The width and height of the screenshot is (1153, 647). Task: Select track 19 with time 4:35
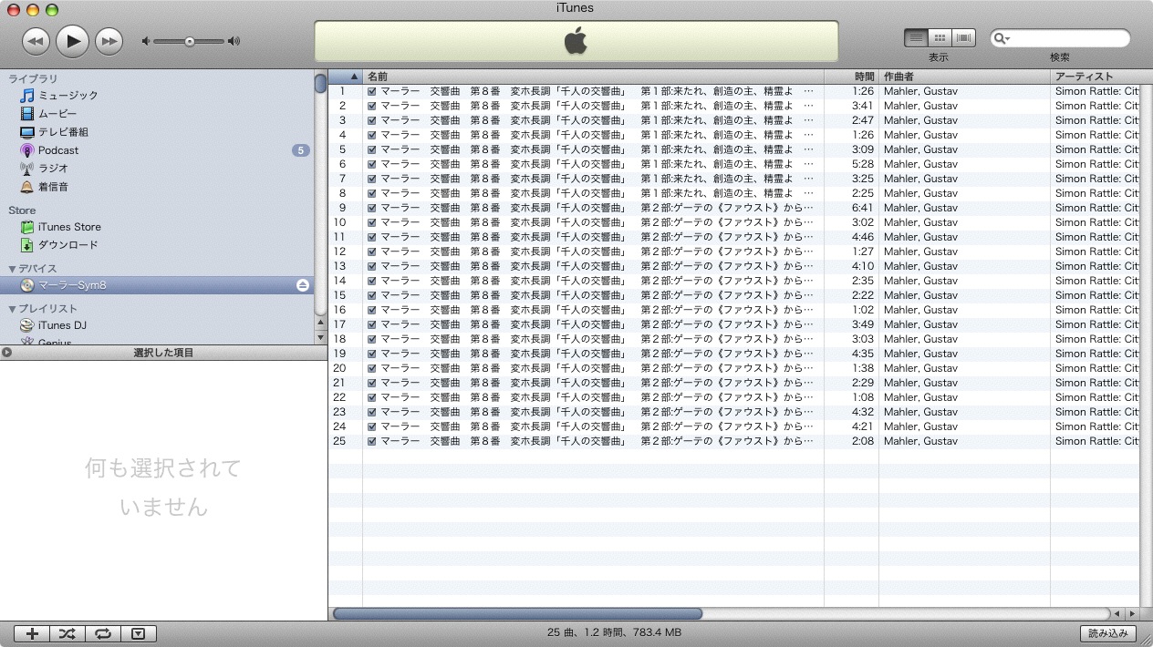tap(733, 354)
